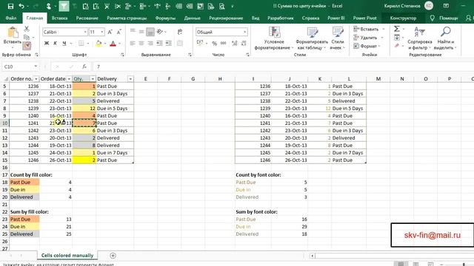Open Шрифт group dialog launcher

tap(122, 55)
